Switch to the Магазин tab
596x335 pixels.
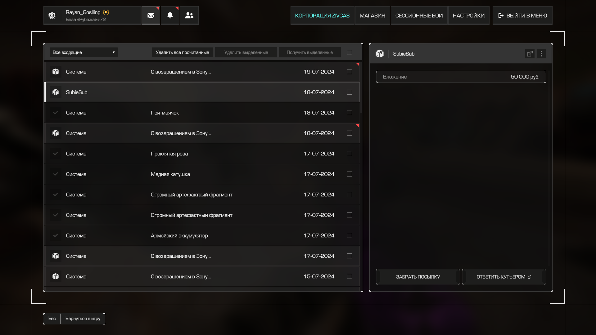point(372,16)
